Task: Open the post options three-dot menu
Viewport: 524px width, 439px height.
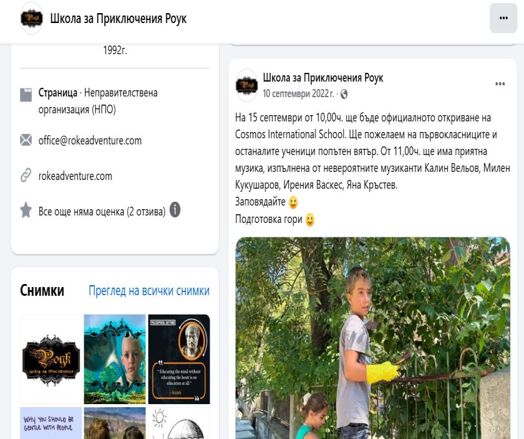Action: point(500,83)
